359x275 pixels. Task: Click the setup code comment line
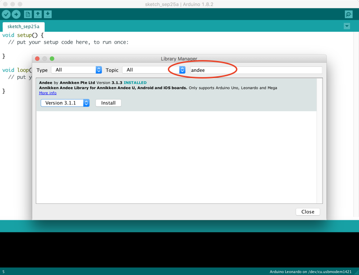click(68, 42)
